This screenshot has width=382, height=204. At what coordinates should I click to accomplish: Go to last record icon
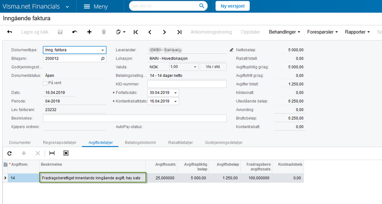pos(179,32)
